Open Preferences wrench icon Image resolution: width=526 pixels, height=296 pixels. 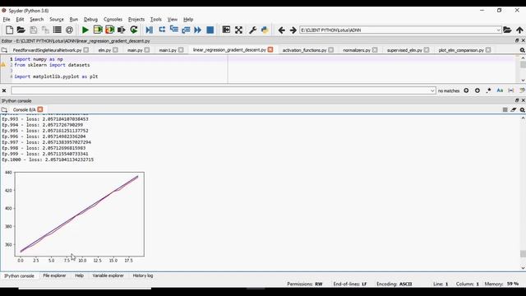252,30
